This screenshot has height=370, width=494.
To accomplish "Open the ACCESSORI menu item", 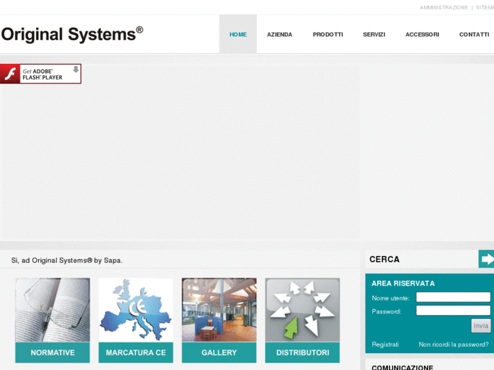I will [x=422, y=35].
